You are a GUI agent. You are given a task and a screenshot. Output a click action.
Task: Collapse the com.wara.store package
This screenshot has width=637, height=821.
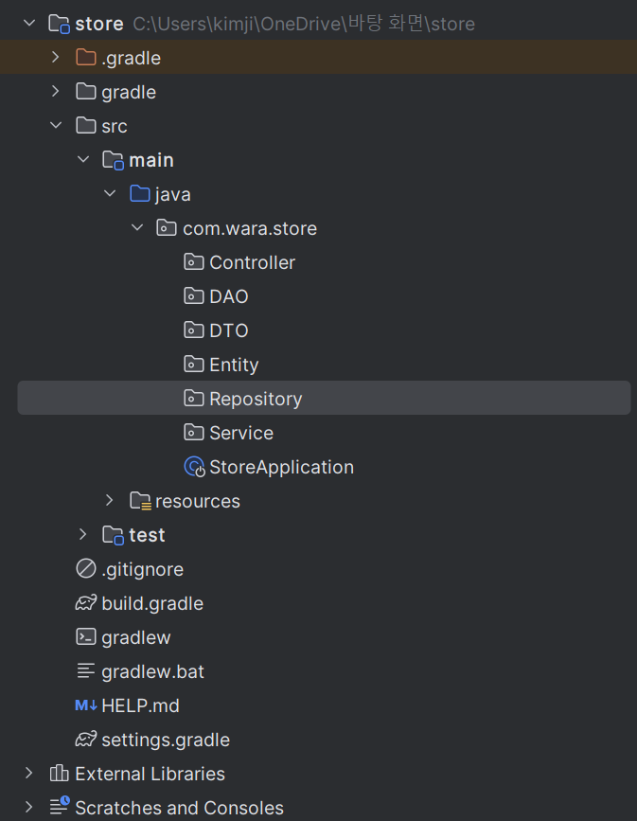coord(137,228)
